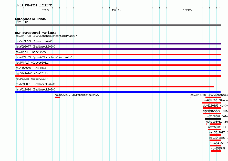228x161 pixels.
Task: Open the nsv5517817 variant label
Action: pos(219,132)
